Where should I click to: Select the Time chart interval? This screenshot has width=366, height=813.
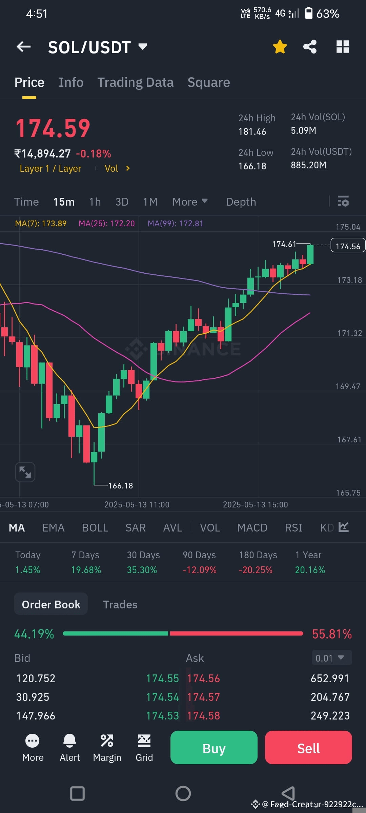click(x=26, y=202)
